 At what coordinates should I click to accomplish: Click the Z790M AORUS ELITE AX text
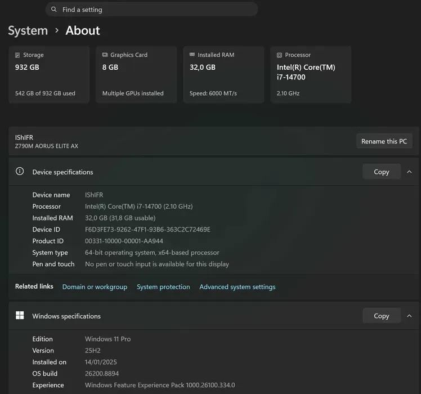coord(47,146)
